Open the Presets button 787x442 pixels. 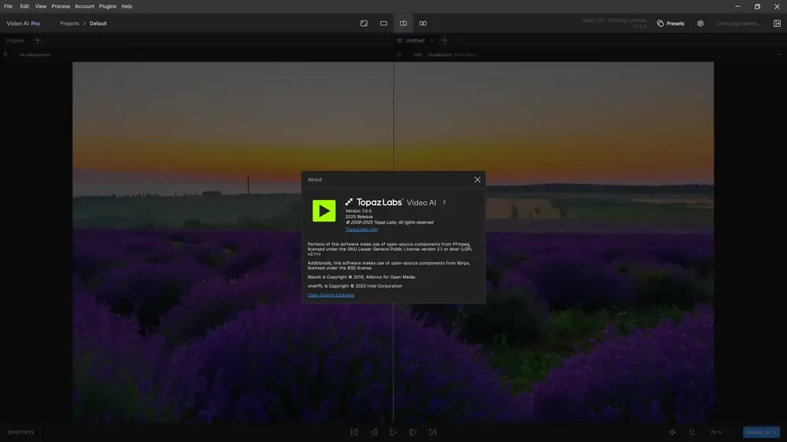pyautogui.click(x=671, y=23)
